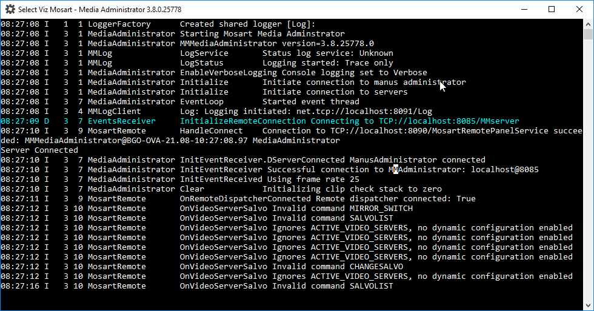Click the EnableVerboseLogging text
The width and height of the screenshot is (594, 311).
coord(219,73)
